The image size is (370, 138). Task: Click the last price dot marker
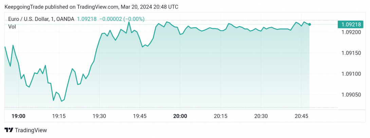coord(310,24)
